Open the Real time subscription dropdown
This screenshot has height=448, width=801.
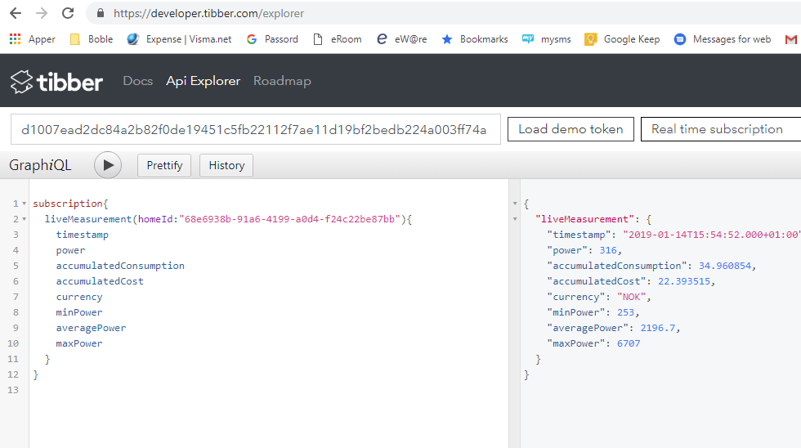click(719, 129)
